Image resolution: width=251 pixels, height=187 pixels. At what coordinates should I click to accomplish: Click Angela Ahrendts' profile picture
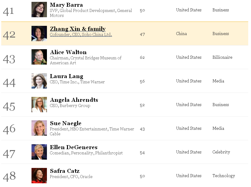click(x=39, y=105)
